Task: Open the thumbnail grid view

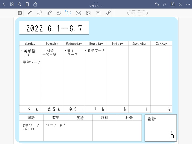Action: 12,4
